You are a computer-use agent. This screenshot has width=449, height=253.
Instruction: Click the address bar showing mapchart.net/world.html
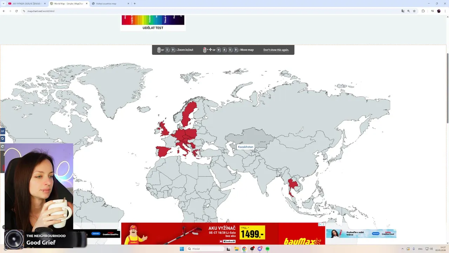210,11
